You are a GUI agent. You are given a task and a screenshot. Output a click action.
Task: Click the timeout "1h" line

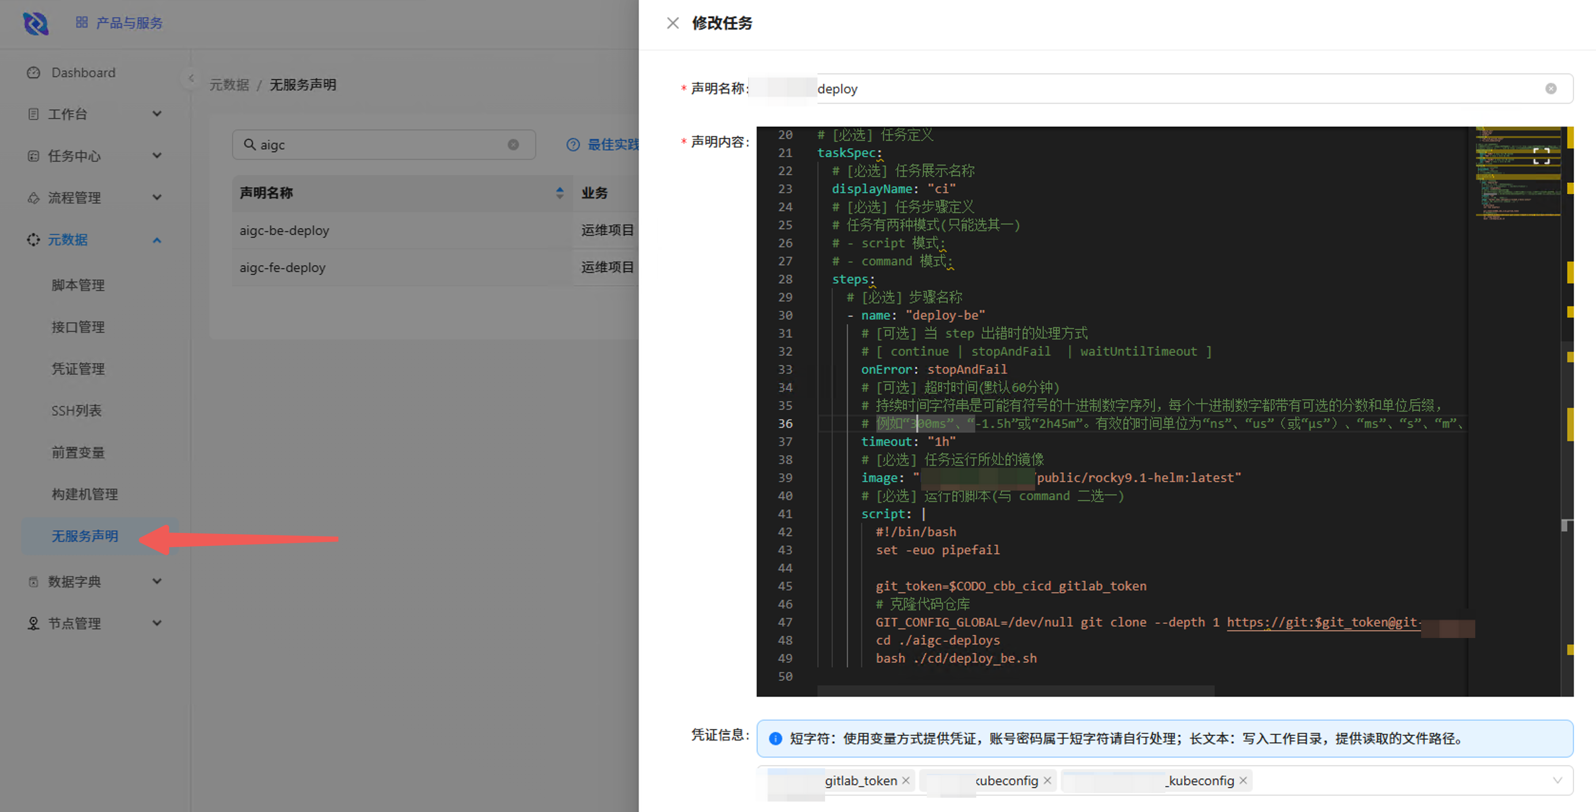tap(908, 441)
